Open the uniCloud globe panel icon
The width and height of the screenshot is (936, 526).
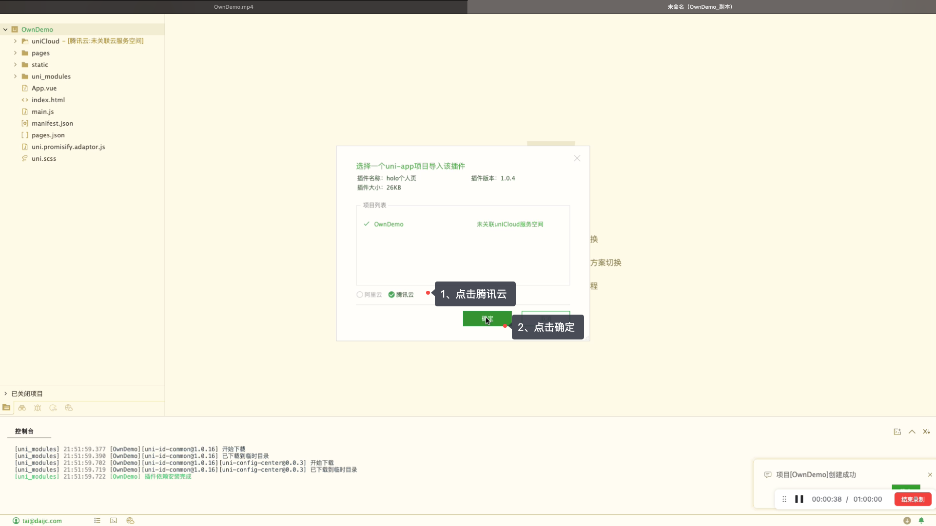(69, 408)
